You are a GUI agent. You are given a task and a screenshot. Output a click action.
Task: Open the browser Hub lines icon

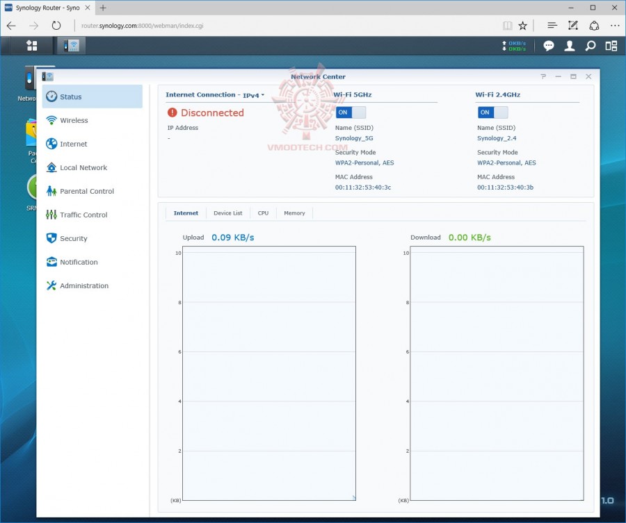[552, 26]
